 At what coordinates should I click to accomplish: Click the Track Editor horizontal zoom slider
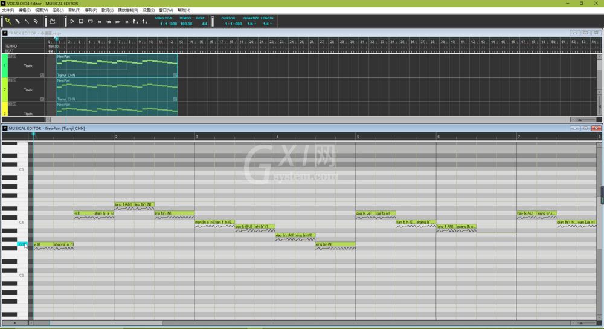(579, 120)
